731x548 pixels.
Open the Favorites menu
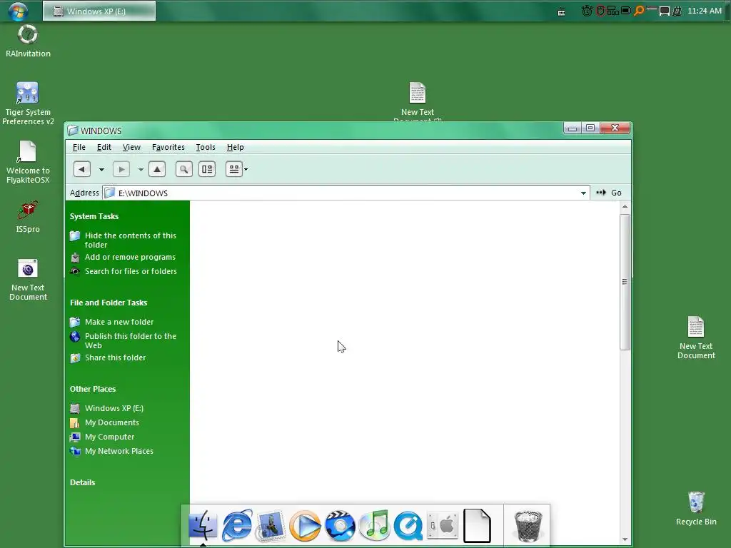pos(168,147)
